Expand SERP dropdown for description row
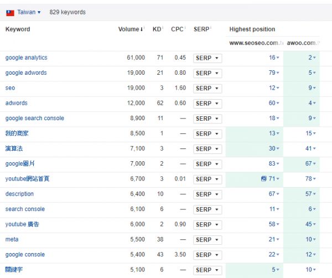332x278 pixels. pyautogui.click(x=207, y=194)
